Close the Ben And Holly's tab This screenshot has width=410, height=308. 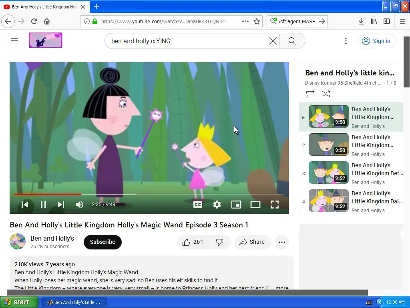[83, 7]
